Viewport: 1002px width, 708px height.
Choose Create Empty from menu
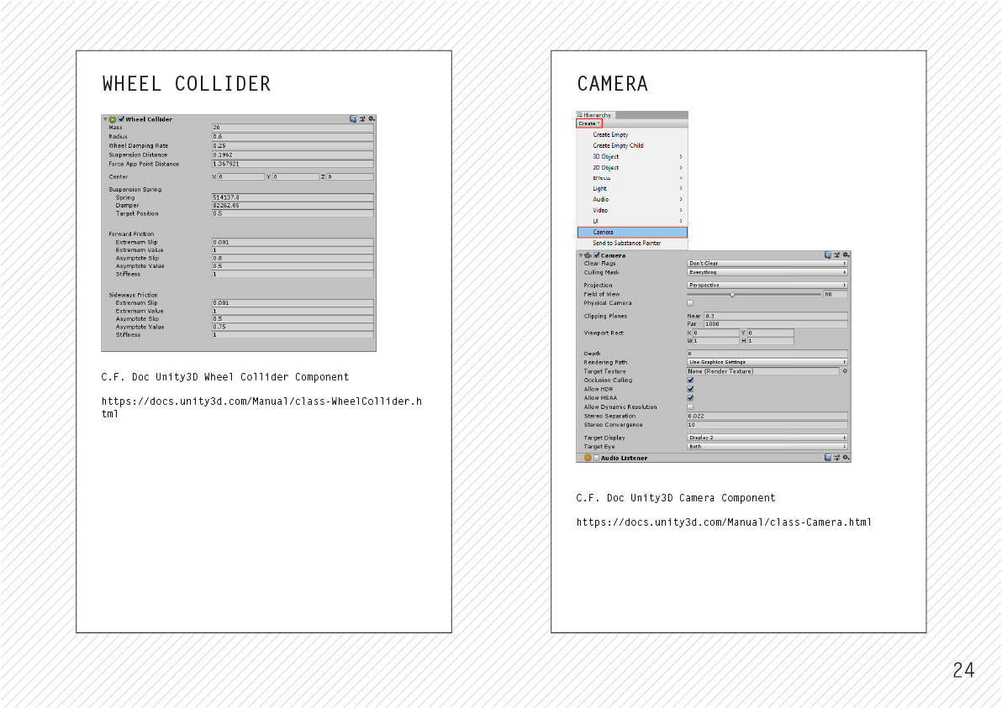point(632,134)
